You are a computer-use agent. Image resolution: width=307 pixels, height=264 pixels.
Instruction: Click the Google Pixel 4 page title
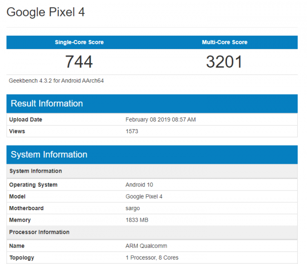click(46, 12)
